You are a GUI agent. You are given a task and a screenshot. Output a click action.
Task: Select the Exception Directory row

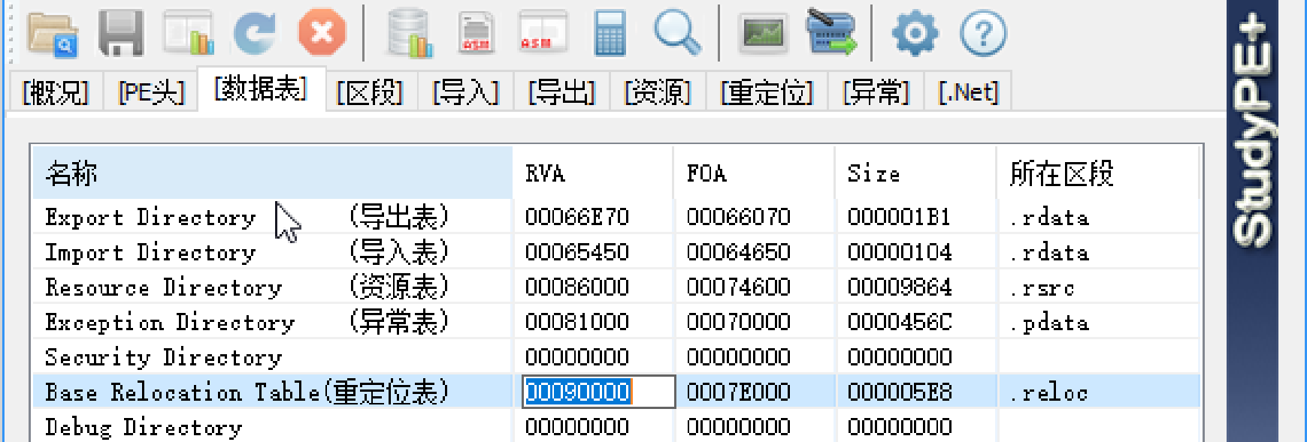tap(616, 322)
